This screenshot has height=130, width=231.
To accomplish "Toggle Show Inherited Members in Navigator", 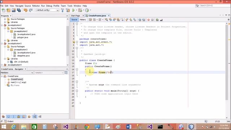I will click(3, 117).
